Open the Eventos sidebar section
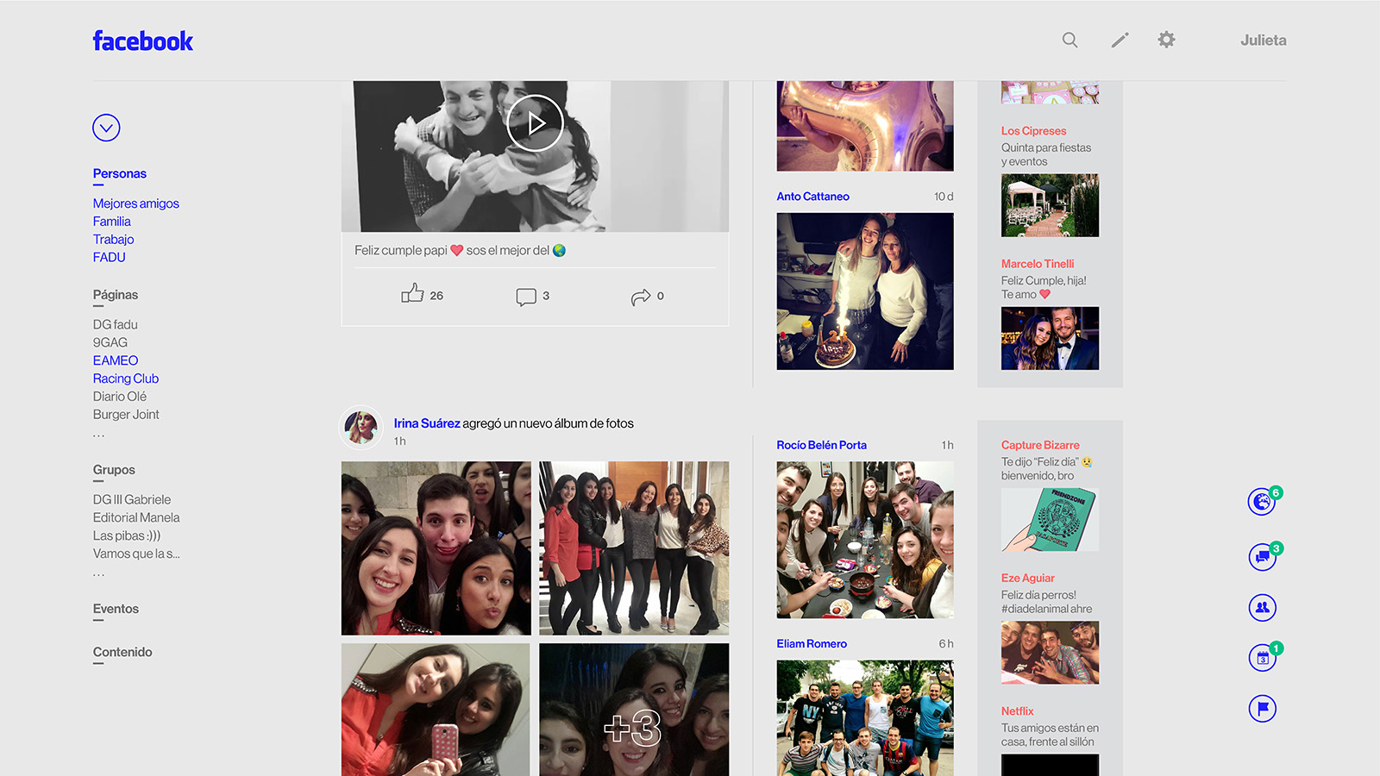 tap(116, 609)
